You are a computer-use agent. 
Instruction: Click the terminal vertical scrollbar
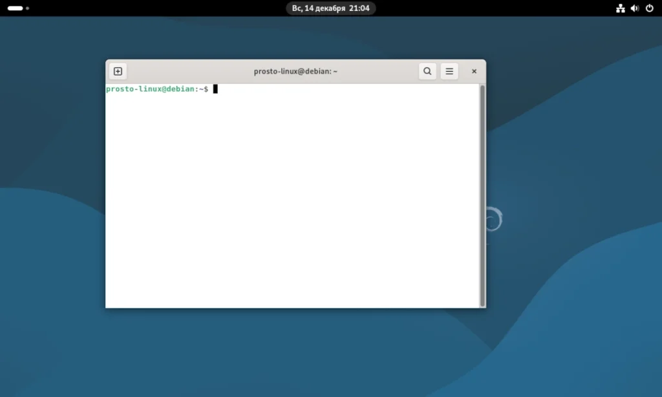coord(482,196)
